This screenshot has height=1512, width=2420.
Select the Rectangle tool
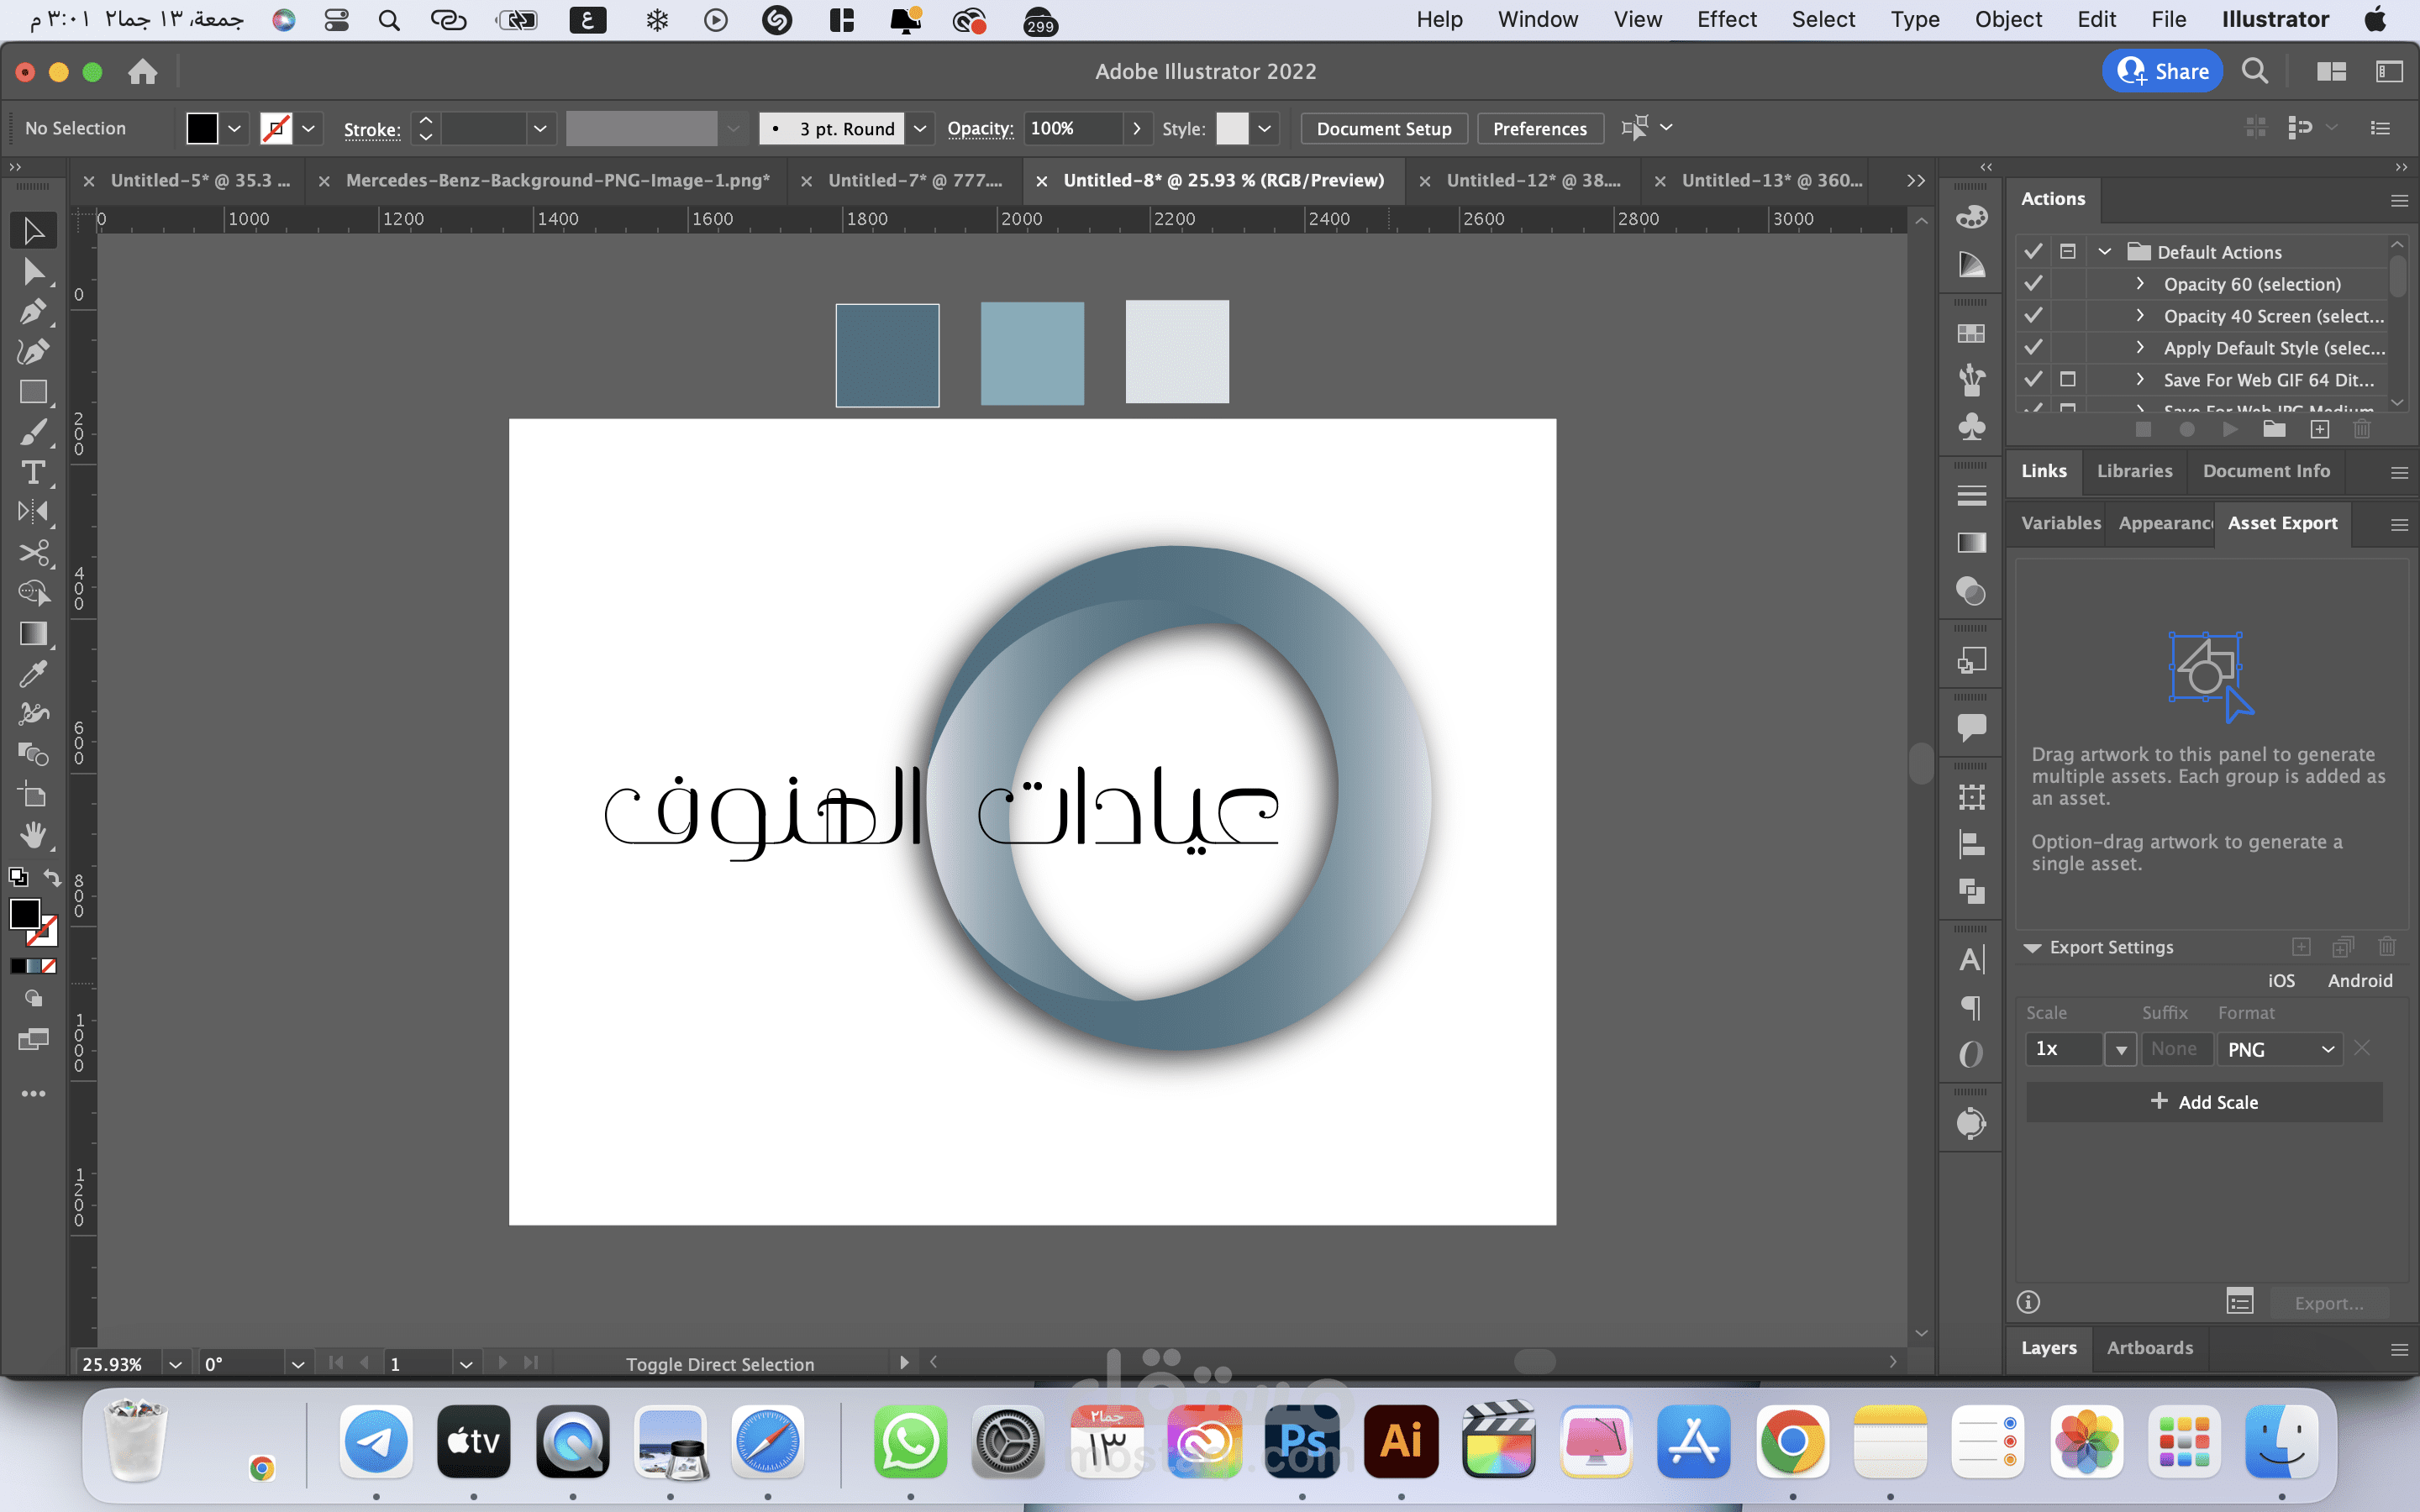point(33,392)
